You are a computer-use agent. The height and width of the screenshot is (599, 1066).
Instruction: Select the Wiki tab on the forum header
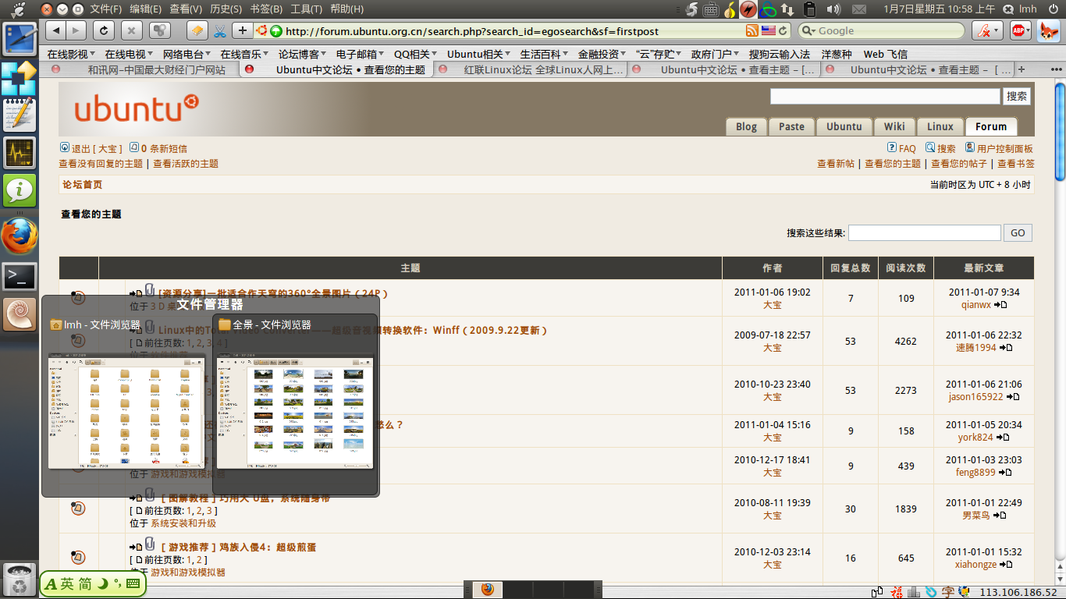coord(894,126)
